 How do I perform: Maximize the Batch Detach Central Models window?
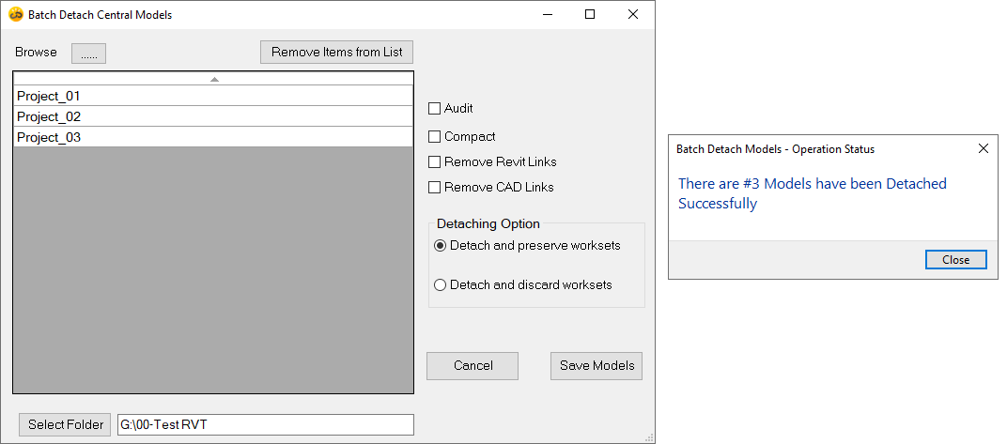pos(590,15)
